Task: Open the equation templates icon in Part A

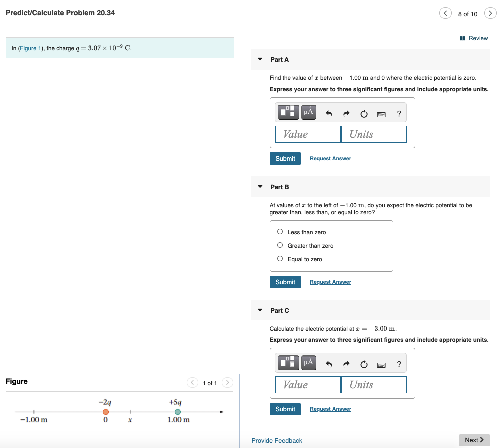Action: 288,112
